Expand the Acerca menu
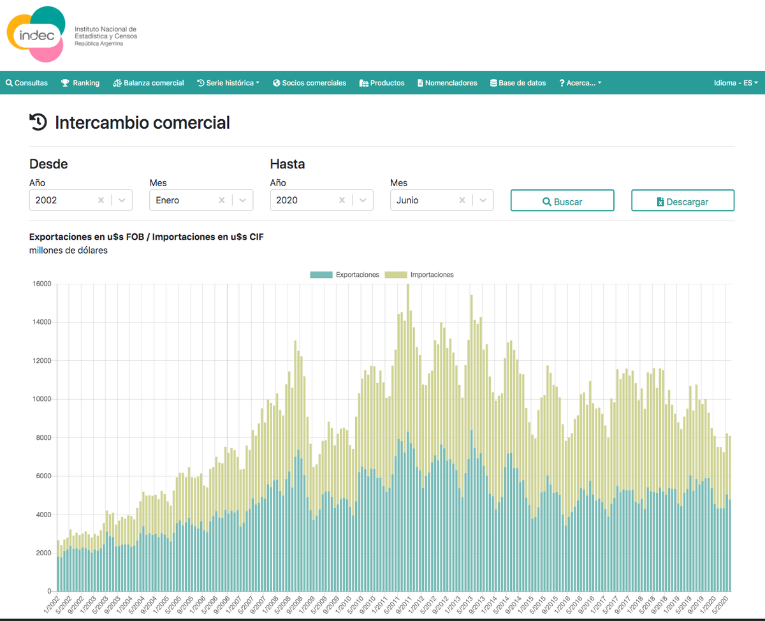Screen dimensions: 765x621 click(580, 83)
